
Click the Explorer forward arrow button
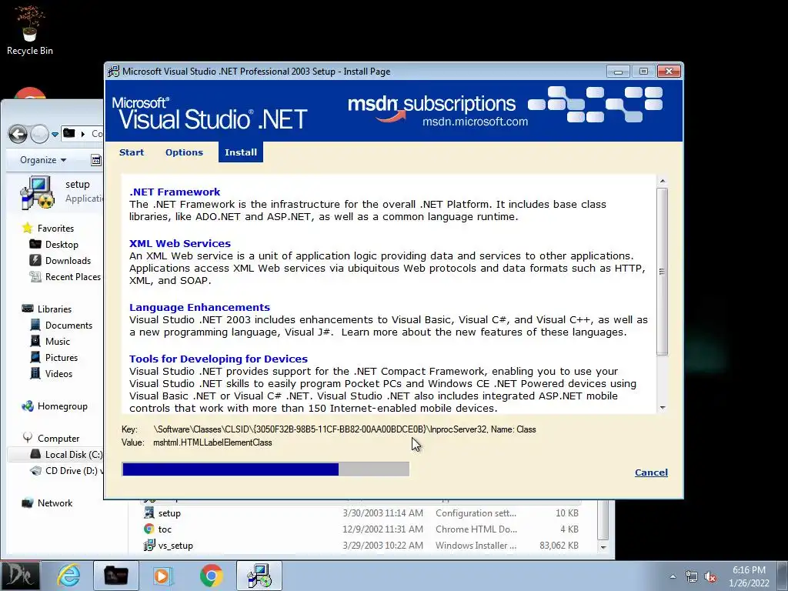[x=39, y=134]
